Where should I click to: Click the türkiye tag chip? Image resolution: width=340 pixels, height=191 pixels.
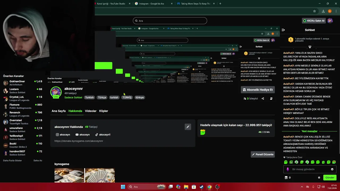(140, 97)
